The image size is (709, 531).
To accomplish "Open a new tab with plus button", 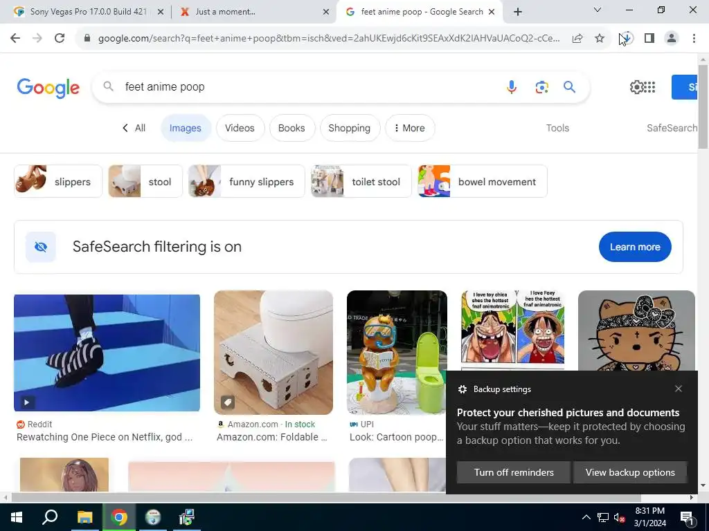I will pyautogui.click(x=518, y=12).
